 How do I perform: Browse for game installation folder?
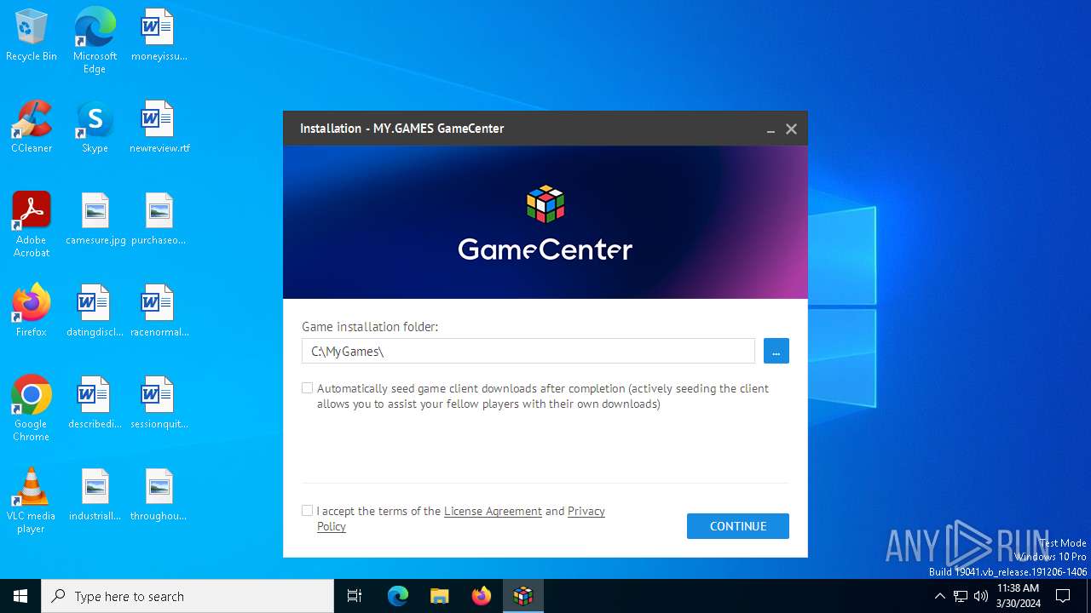pos(776,351)
